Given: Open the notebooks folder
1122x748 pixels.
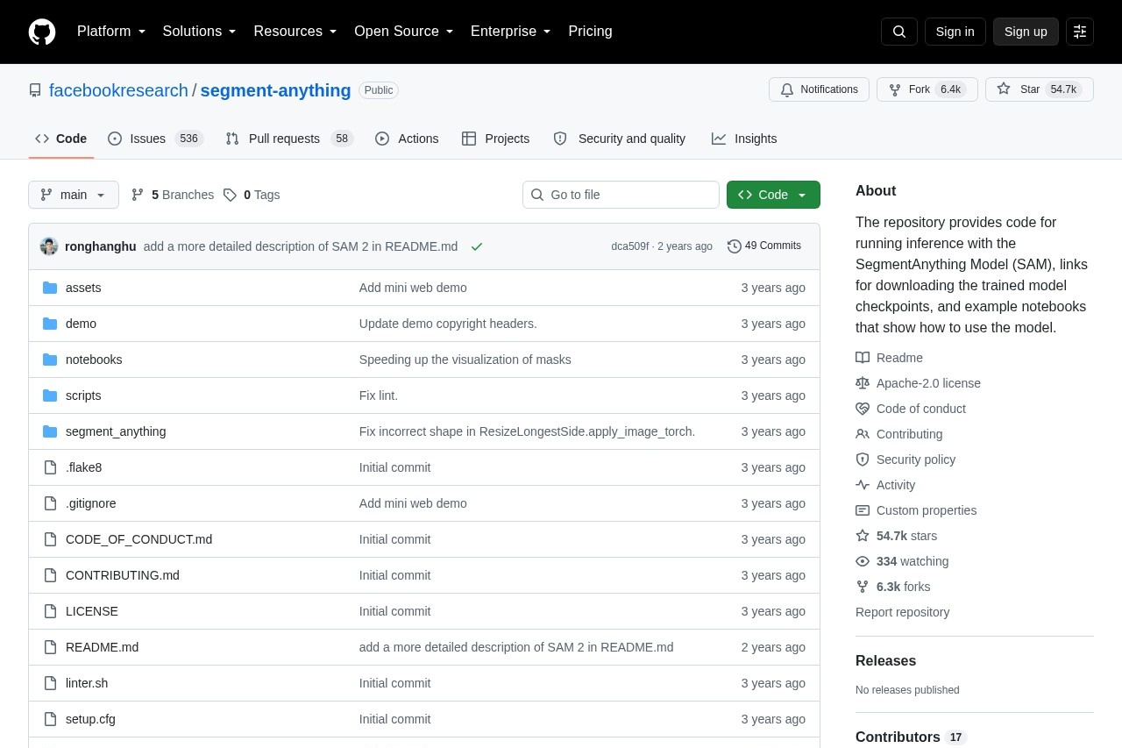Looking at the screenshot, I should point(94,360).
